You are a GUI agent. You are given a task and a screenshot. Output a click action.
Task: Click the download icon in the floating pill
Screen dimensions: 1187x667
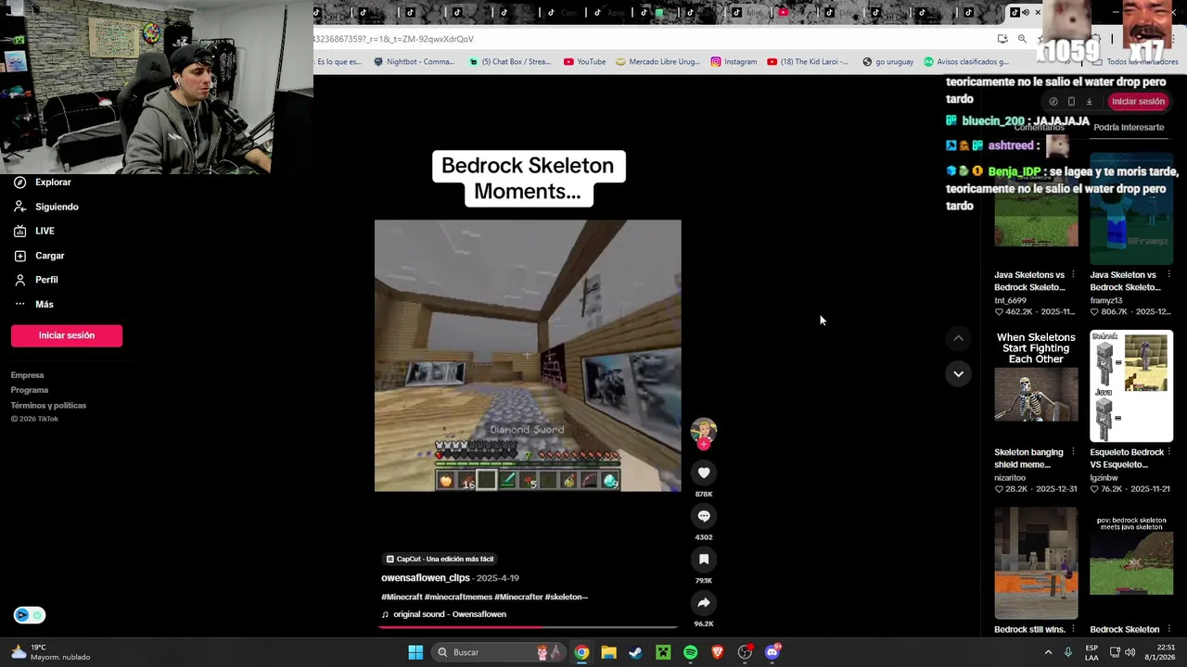pos(1090,102)
